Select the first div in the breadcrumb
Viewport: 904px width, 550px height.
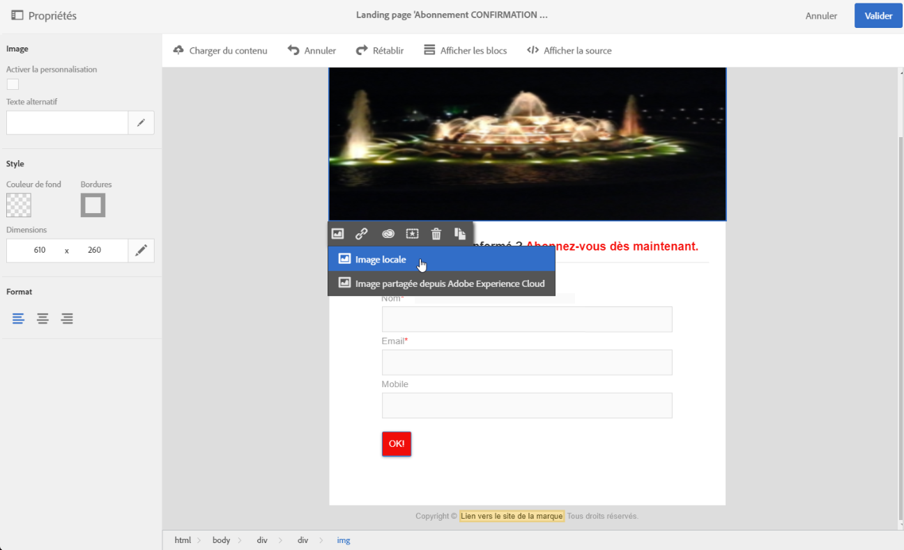[262, 540]
